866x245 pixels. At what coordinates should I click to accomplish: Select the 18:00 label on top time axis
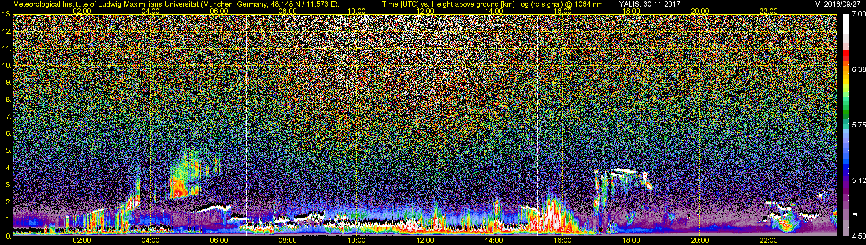coord(631,11)
